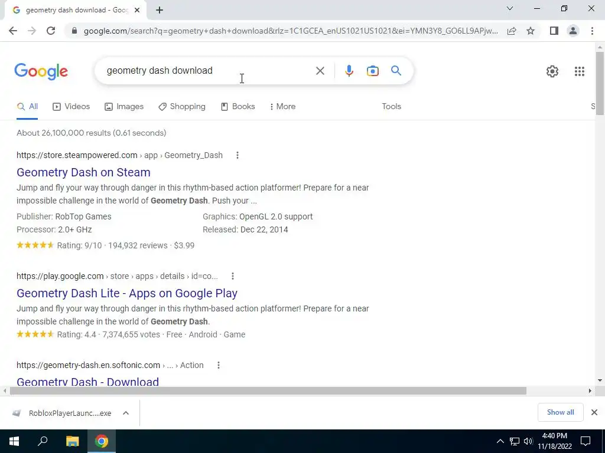Switch to the Books tab
Image resolution: width=605 pixels, height=453 pixels.
pos(238,107)
